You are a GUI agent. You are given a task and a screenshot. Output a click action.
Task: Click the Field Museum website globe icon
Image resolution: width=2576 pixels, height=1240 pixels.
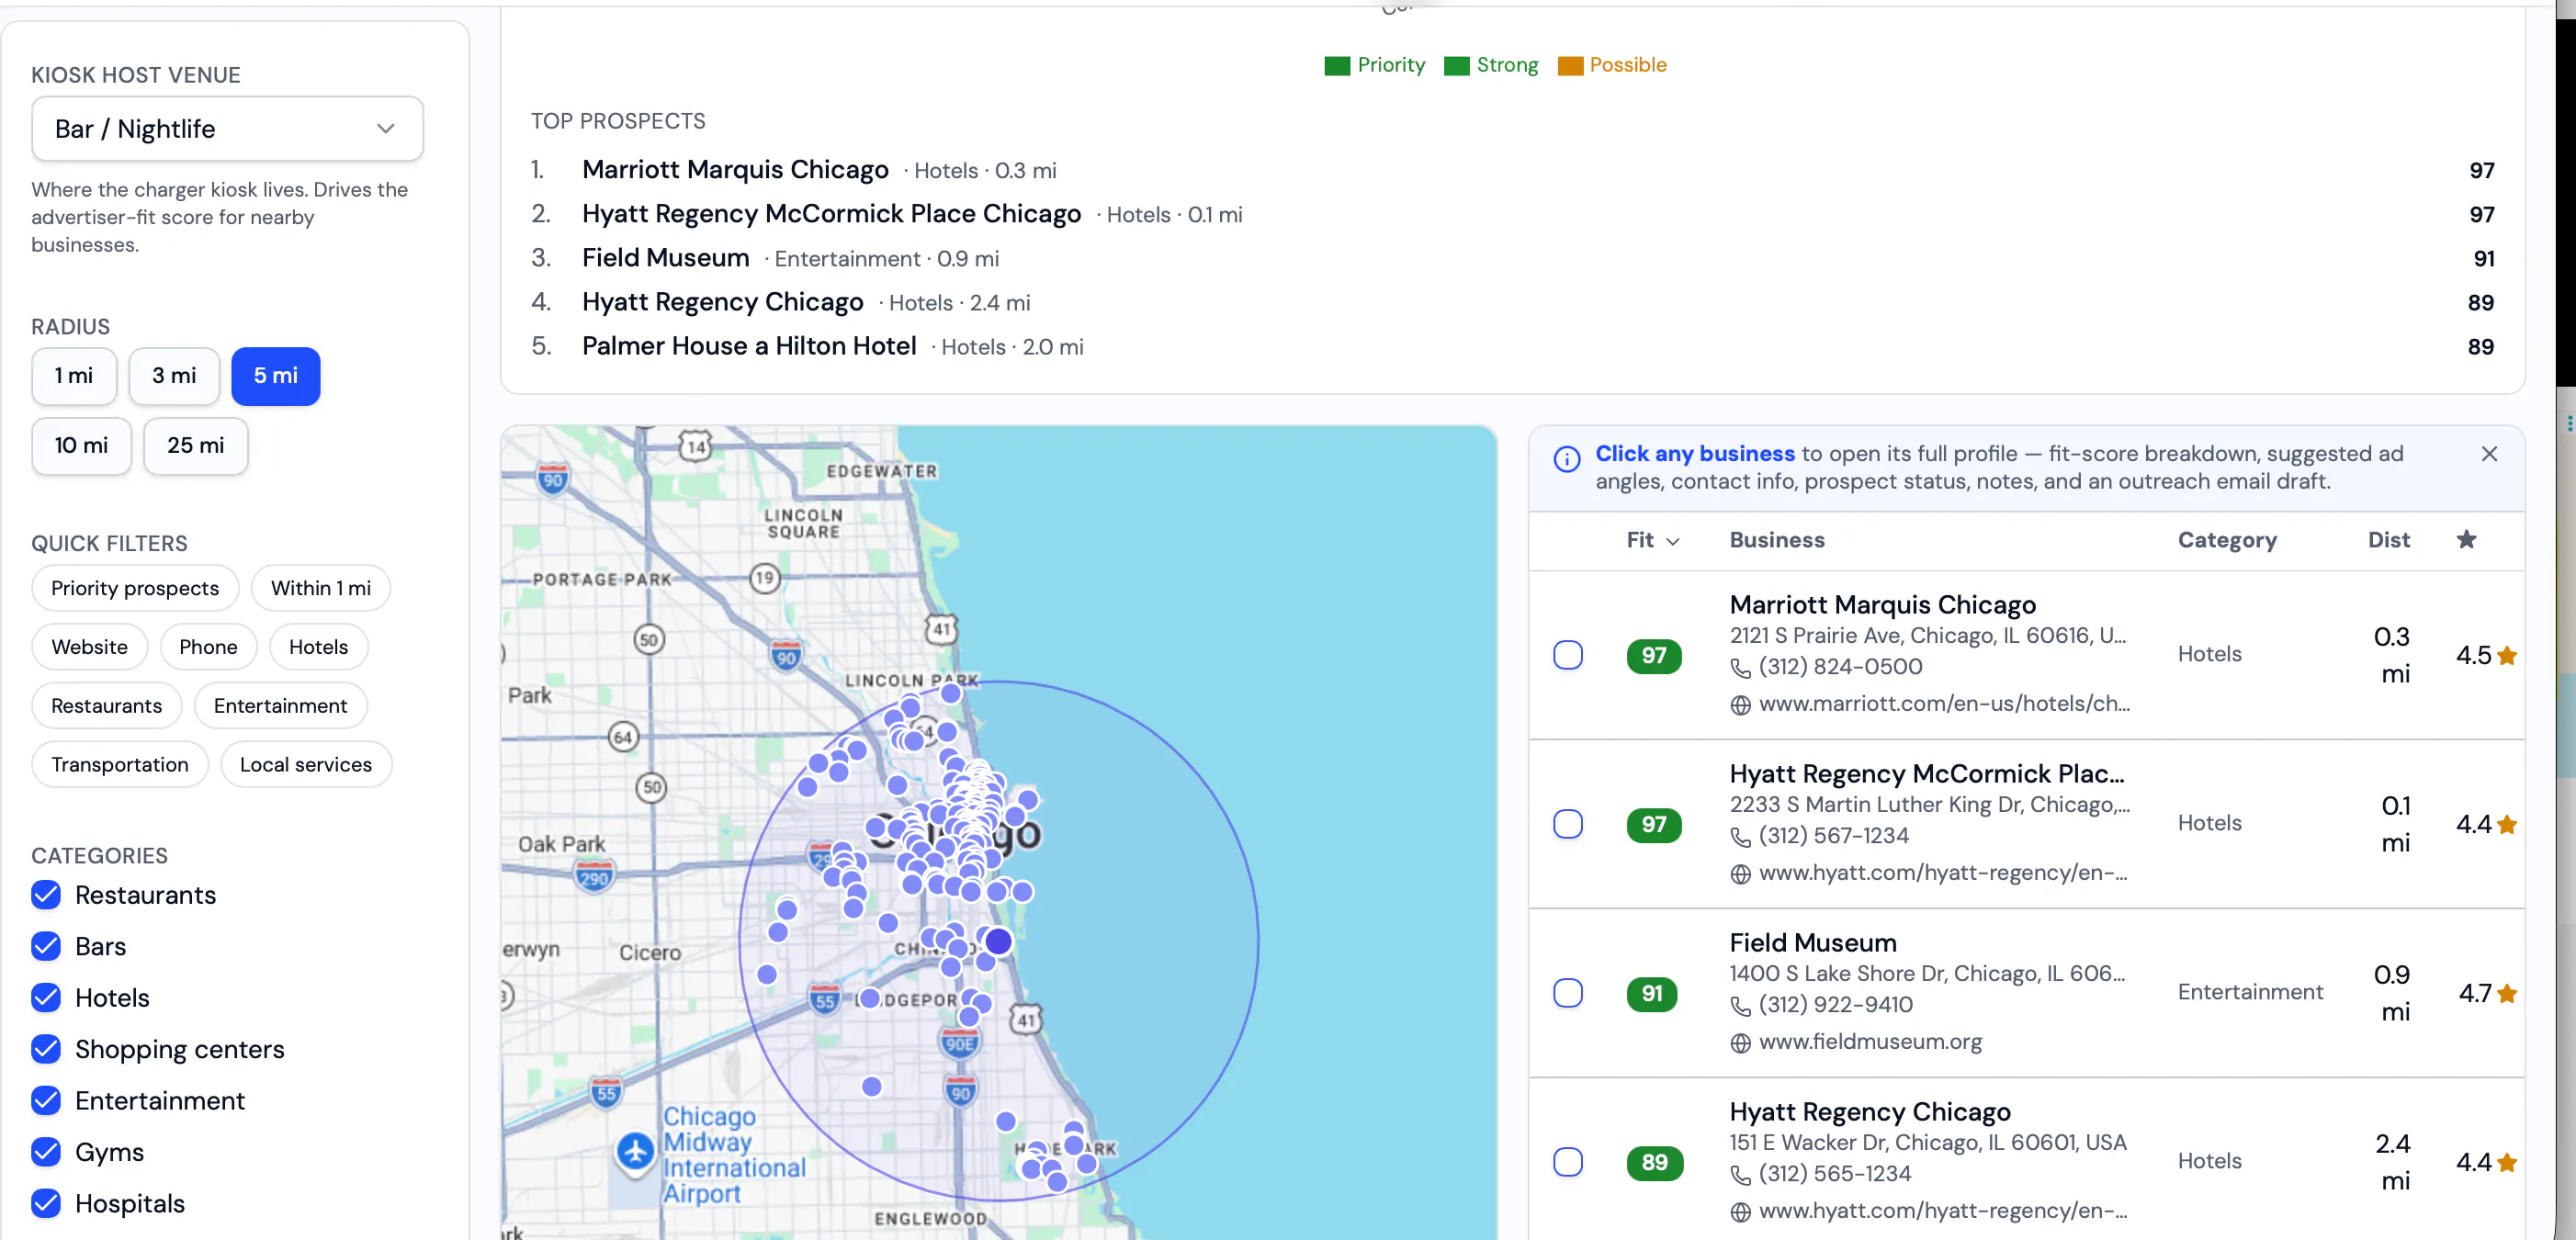1740,1043
